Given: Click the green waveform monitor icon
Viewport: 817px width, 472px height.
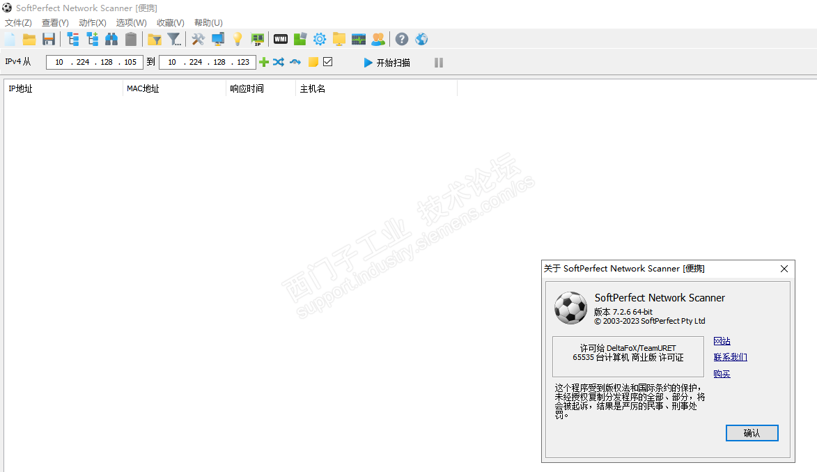Looking at the screenshot, I should coord(359,39).
